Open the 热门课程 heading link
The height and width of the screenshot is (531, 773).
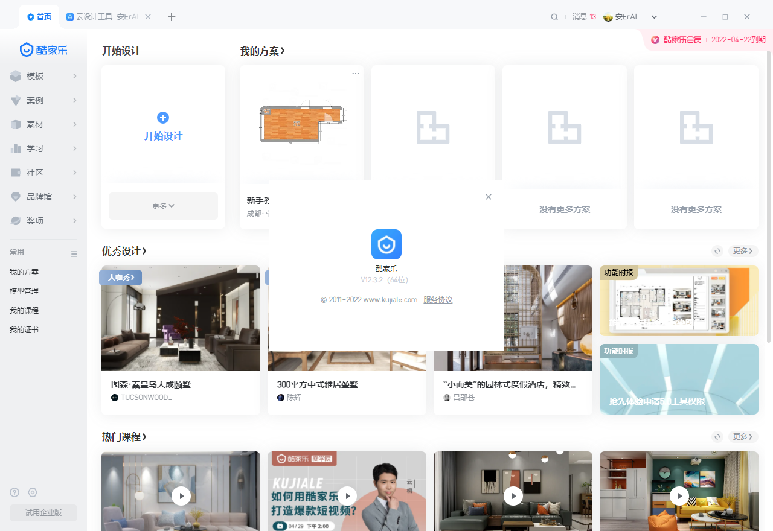pyautogui.click(x=124, y=437)
